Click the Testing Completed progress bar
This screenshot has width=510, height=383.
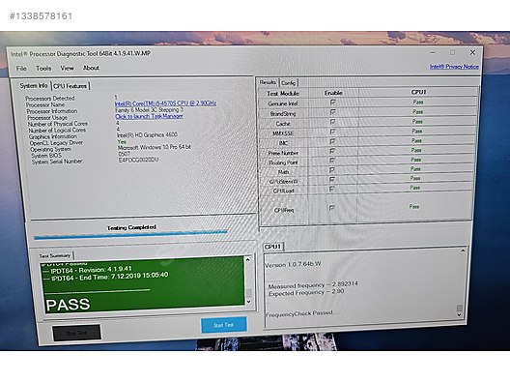pyautogui.click(x=130, y=234)
